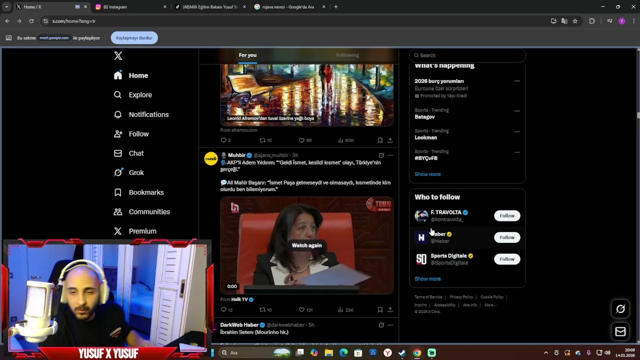Open Bookmarks in the sidebar
Image resolution: width=640 pixels, height=360 pixels.
(139, 192)
